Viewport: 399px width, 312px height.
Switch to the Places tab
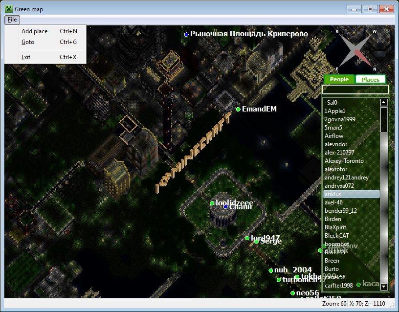tap(370, 79)
